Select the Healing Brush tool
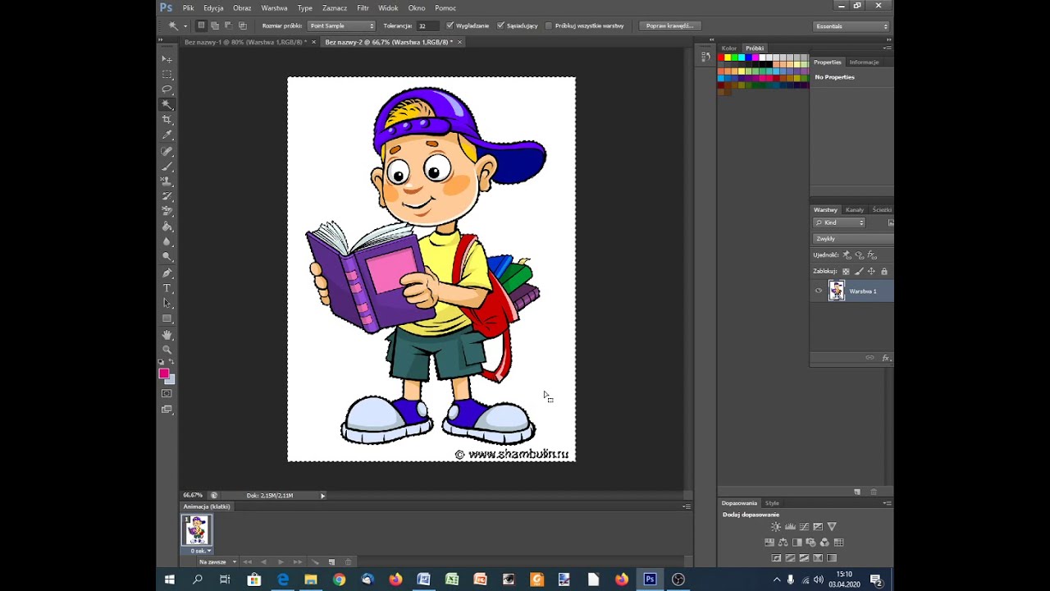 click(x=167, y=151)
